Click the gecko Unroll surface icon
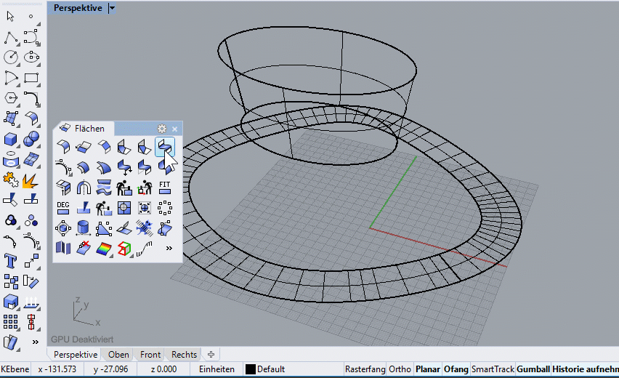Viewport: 619px width, 378px height. click(145, 228)
